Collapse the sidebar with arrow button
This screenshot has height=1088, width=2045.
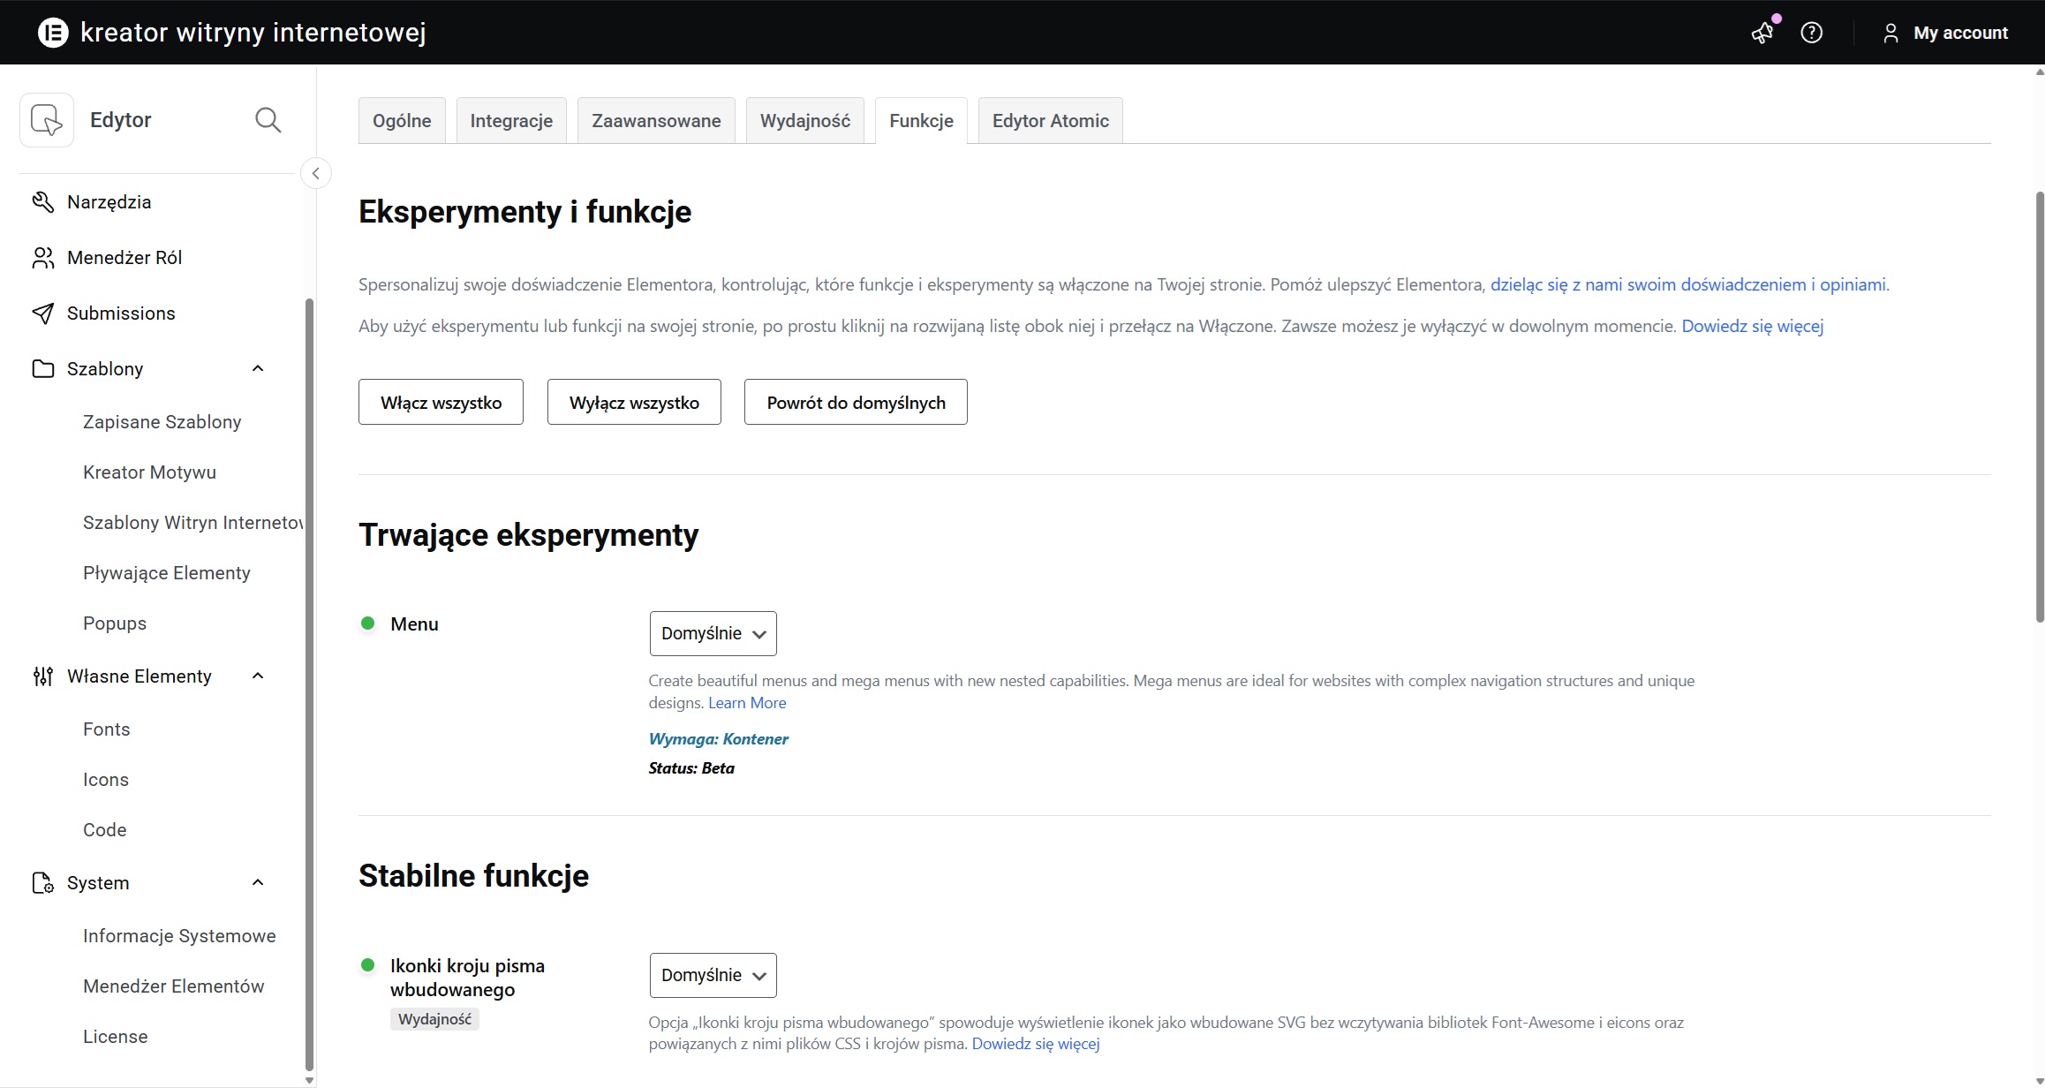(x=316, y=173)
